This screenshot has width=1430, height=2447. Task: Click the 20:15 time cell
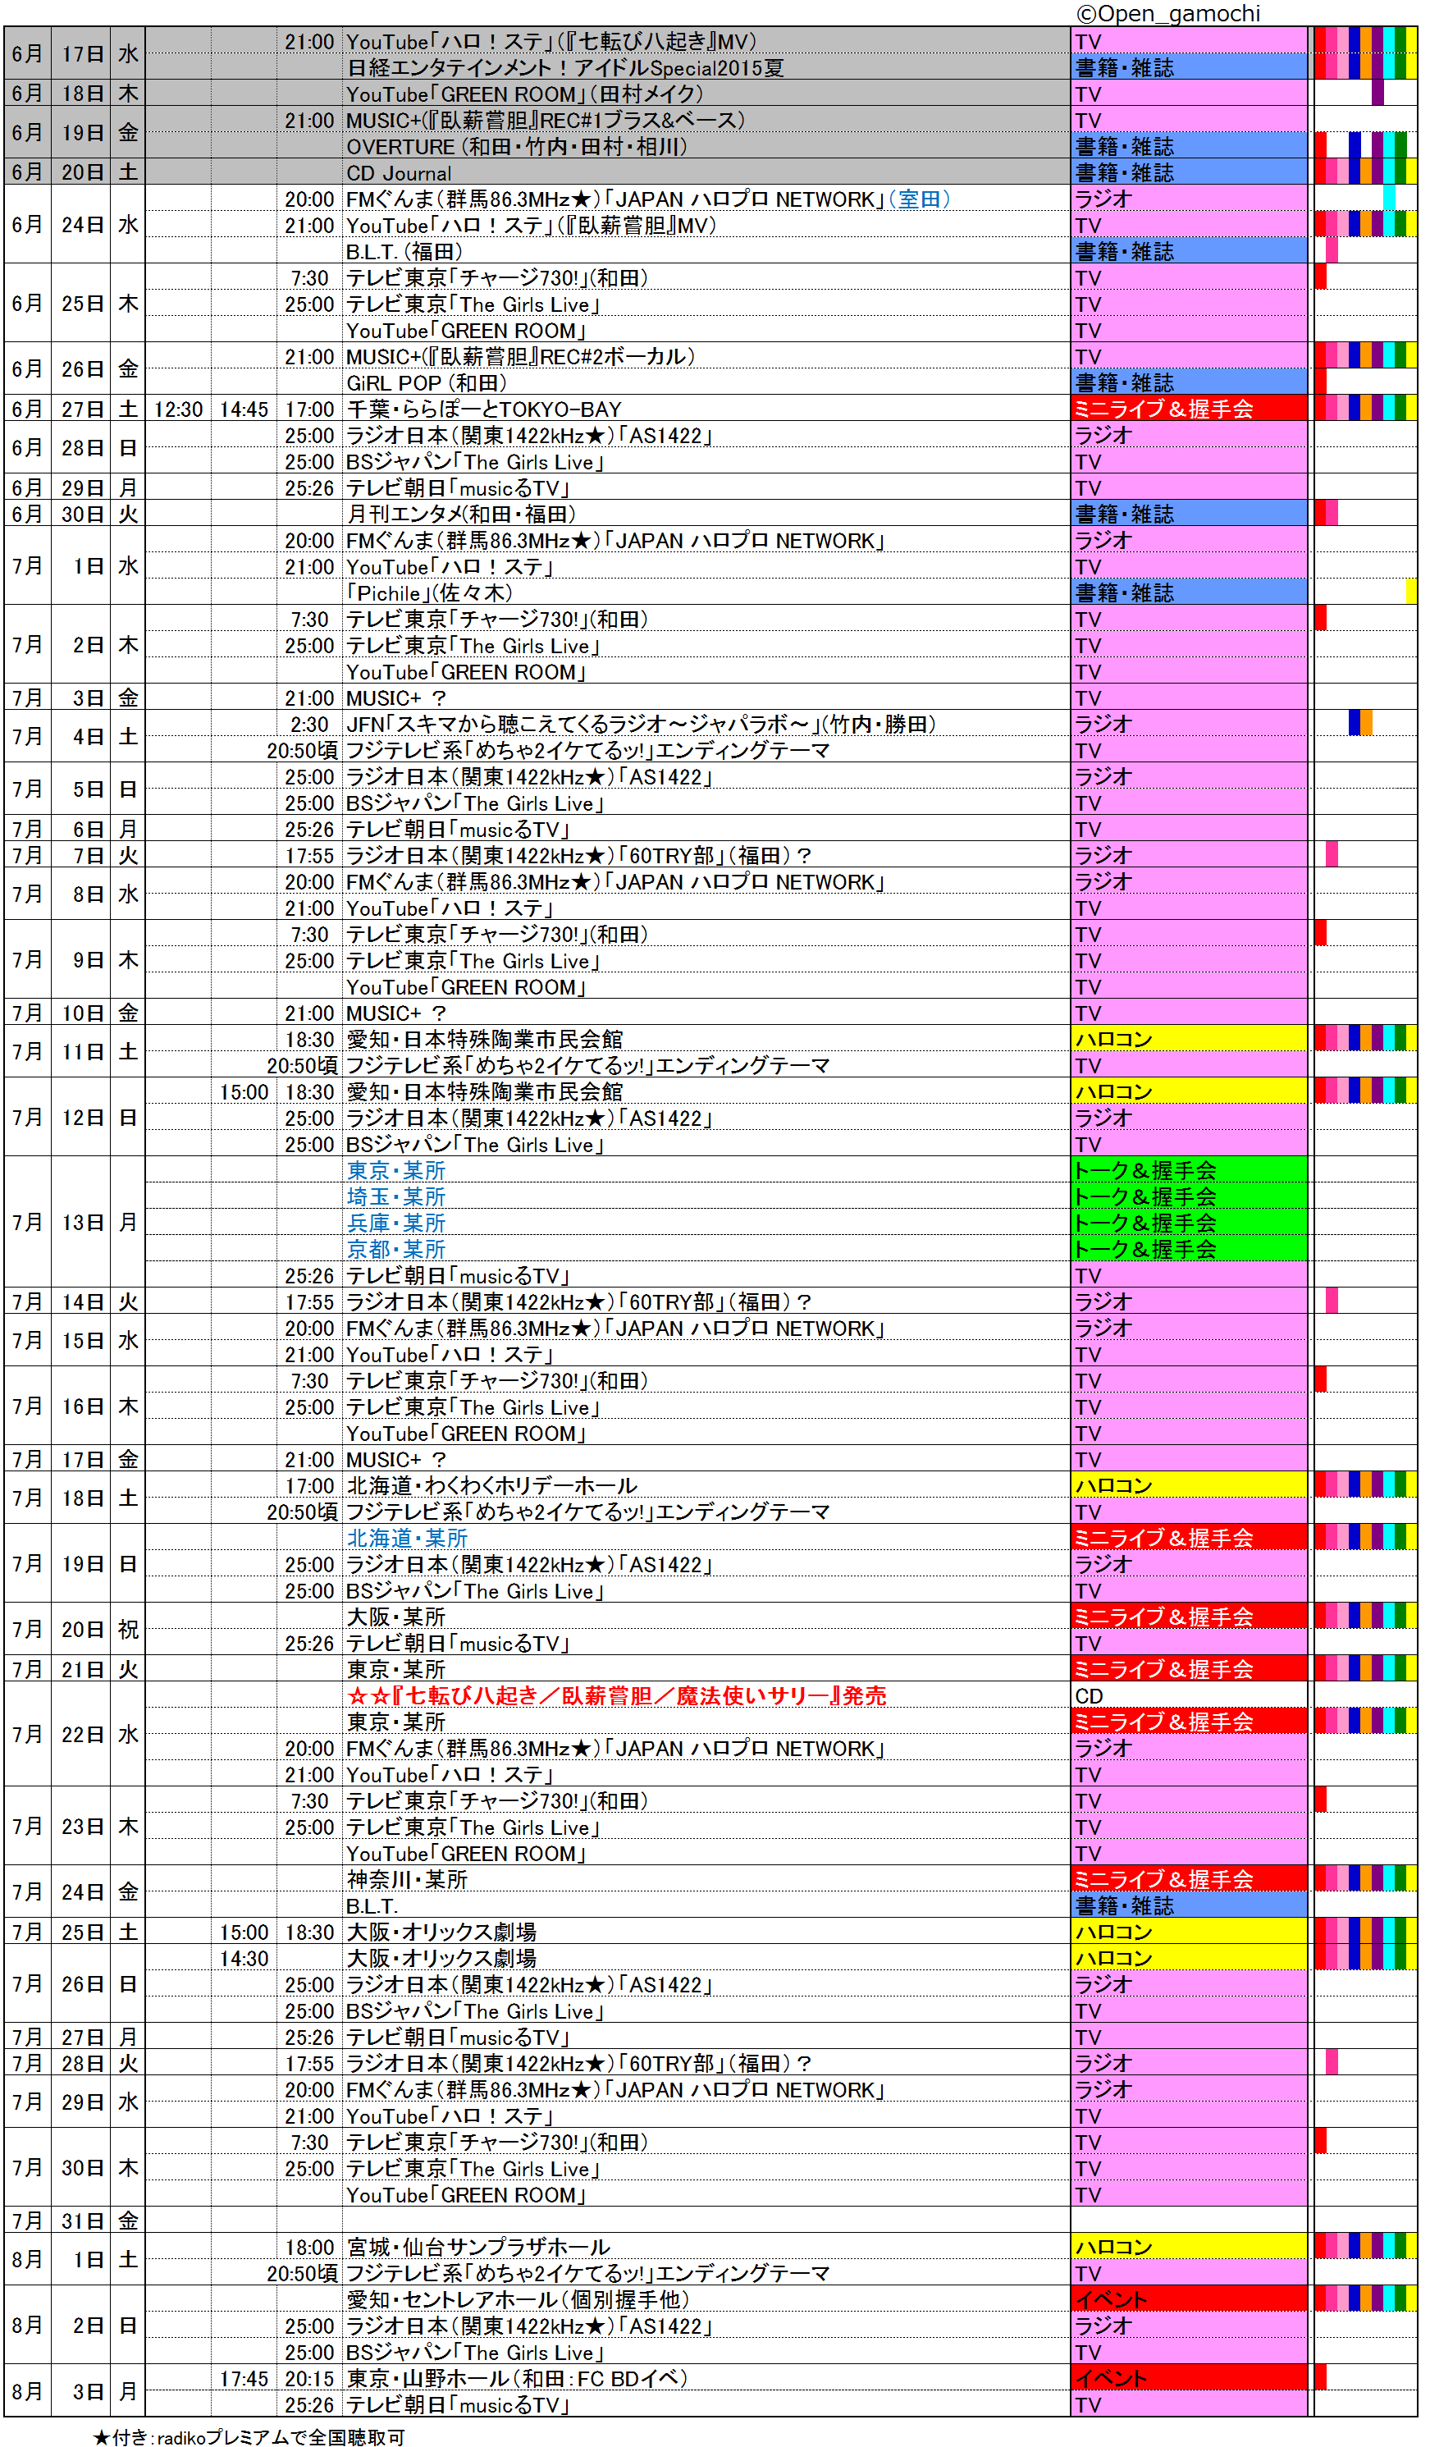[x=311, y=2378]
